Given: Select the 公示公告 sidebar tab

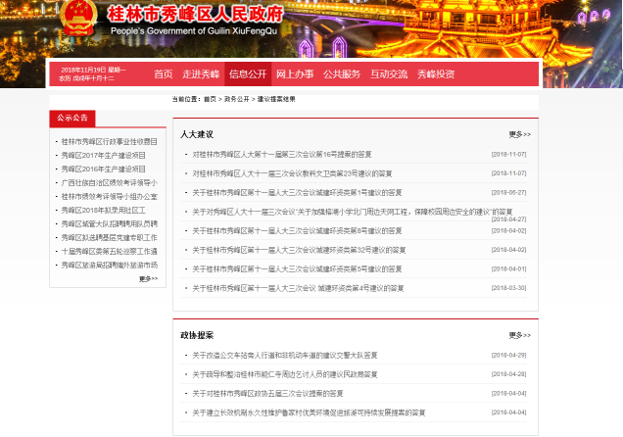Looking at the screenshot, I should coord(72,118).
